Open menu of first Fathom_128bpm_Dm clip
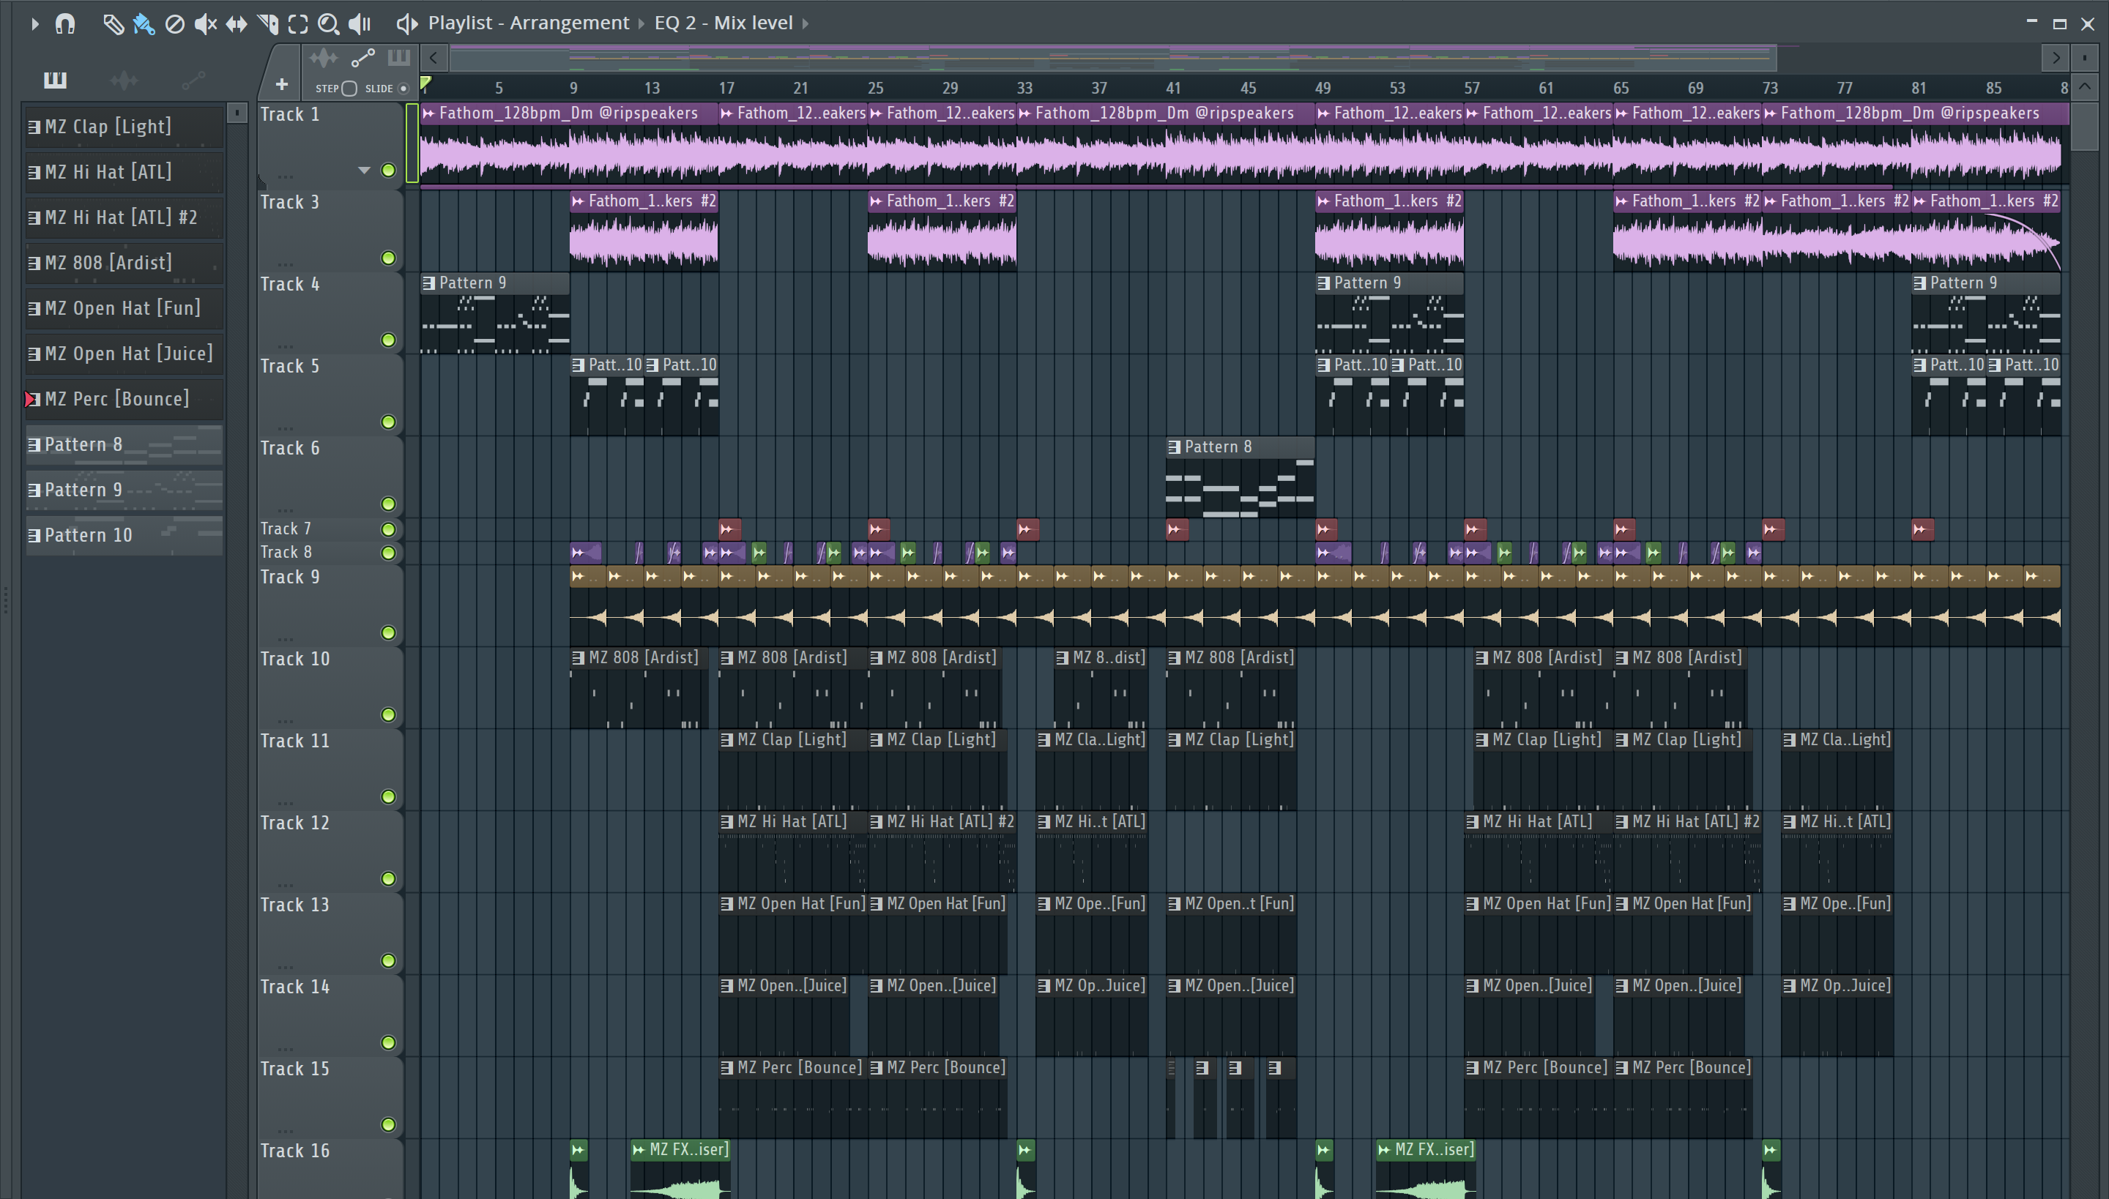 [x=429, y=113]
